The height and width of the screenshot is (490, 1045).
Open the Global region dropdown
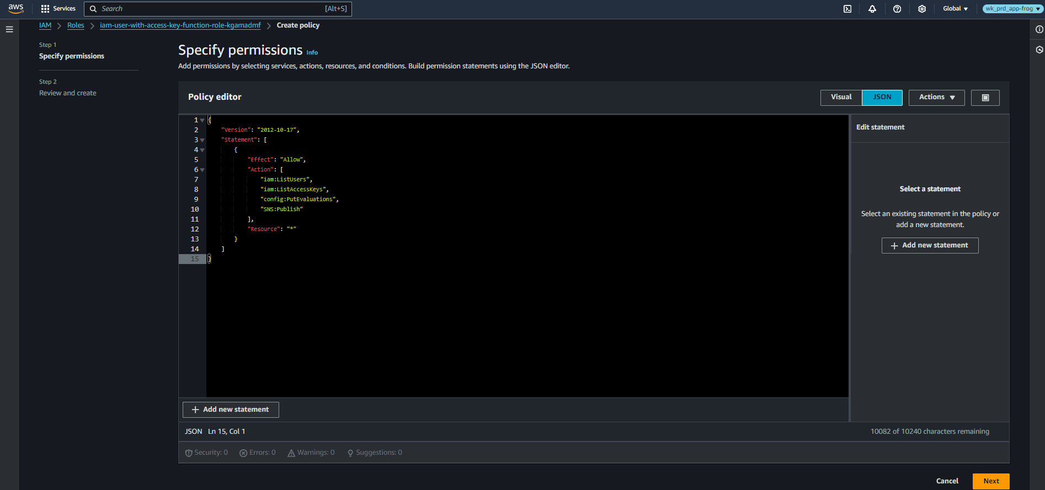tap(955, 9)
